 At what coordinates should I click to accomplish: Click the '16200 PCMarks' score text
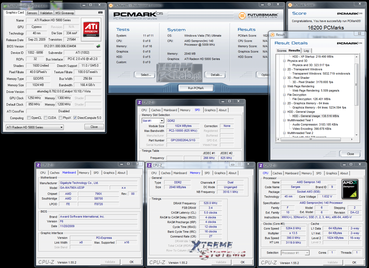click(326, 28)
